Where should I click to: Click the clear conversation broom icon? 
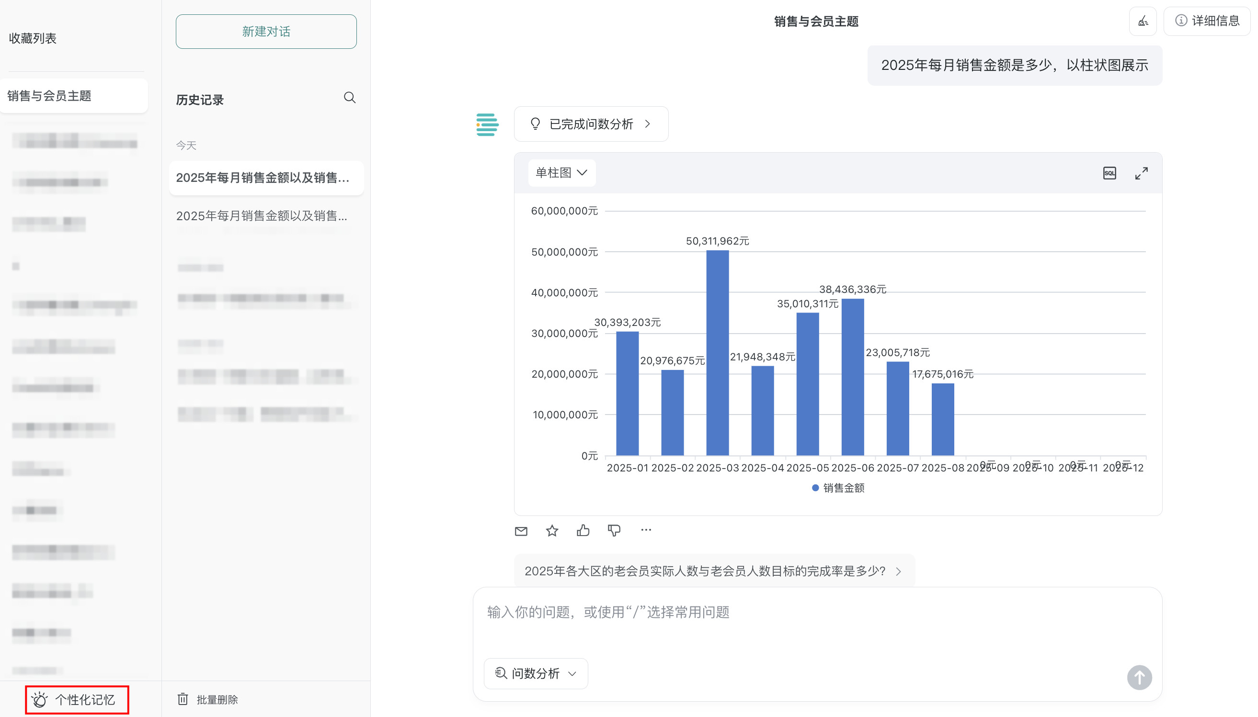click(x=1143, y=21)
